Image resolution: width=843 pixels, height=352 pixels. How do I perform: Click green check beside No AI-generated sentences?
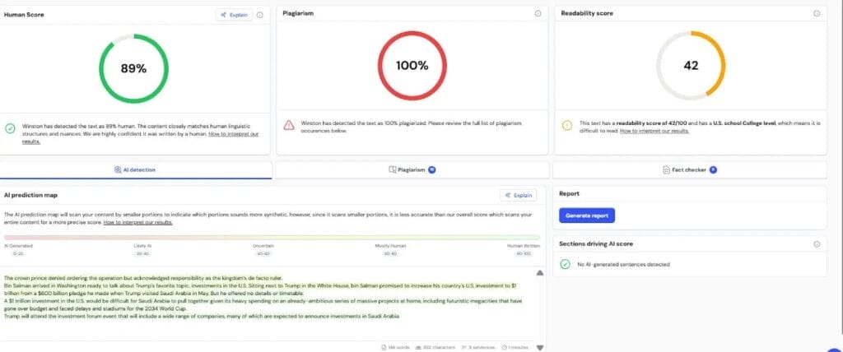(565, 264)
